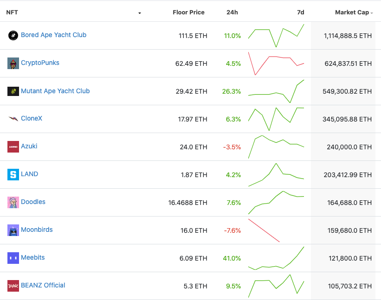Click the BEANZ Official logo icon
This screenshot has height=300, width=381.
pos(13,286)
